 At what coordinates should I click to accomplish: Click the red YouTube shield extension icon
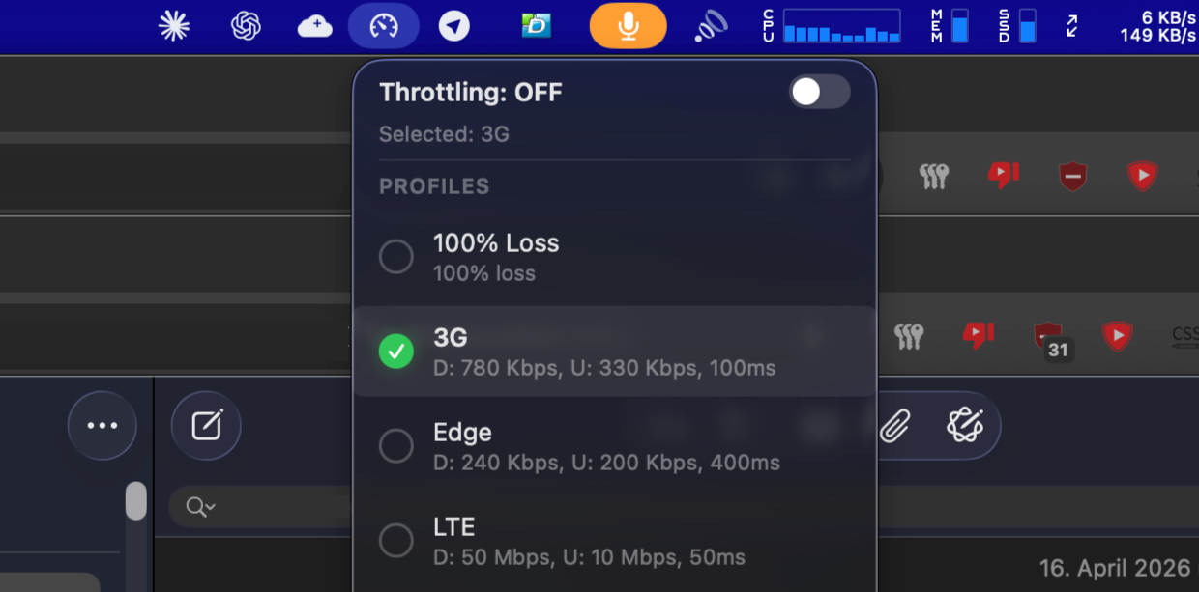coord(1142,176)
